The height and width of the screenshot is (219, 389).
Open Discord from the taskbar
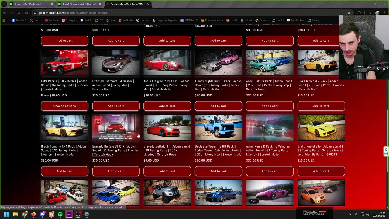click(x=42, y=214)
